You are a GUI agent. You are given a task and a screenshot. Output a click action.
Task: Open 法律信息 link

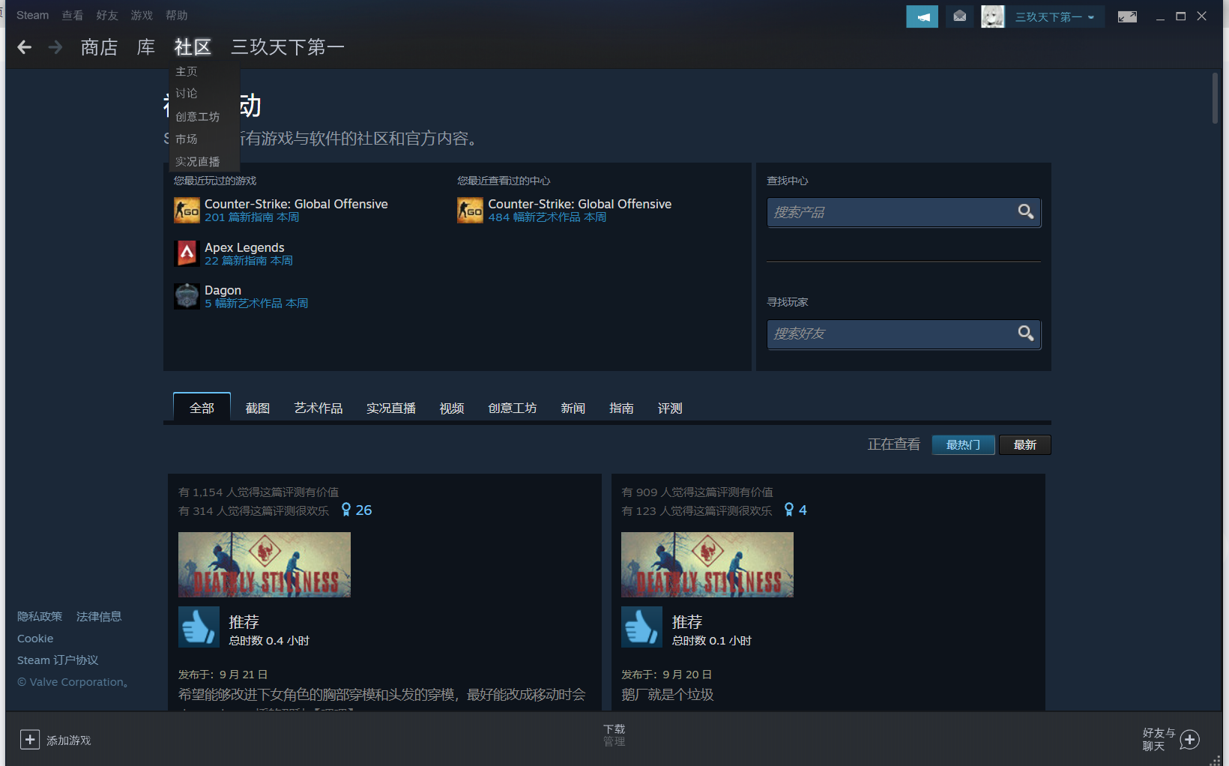coord(99,616)
